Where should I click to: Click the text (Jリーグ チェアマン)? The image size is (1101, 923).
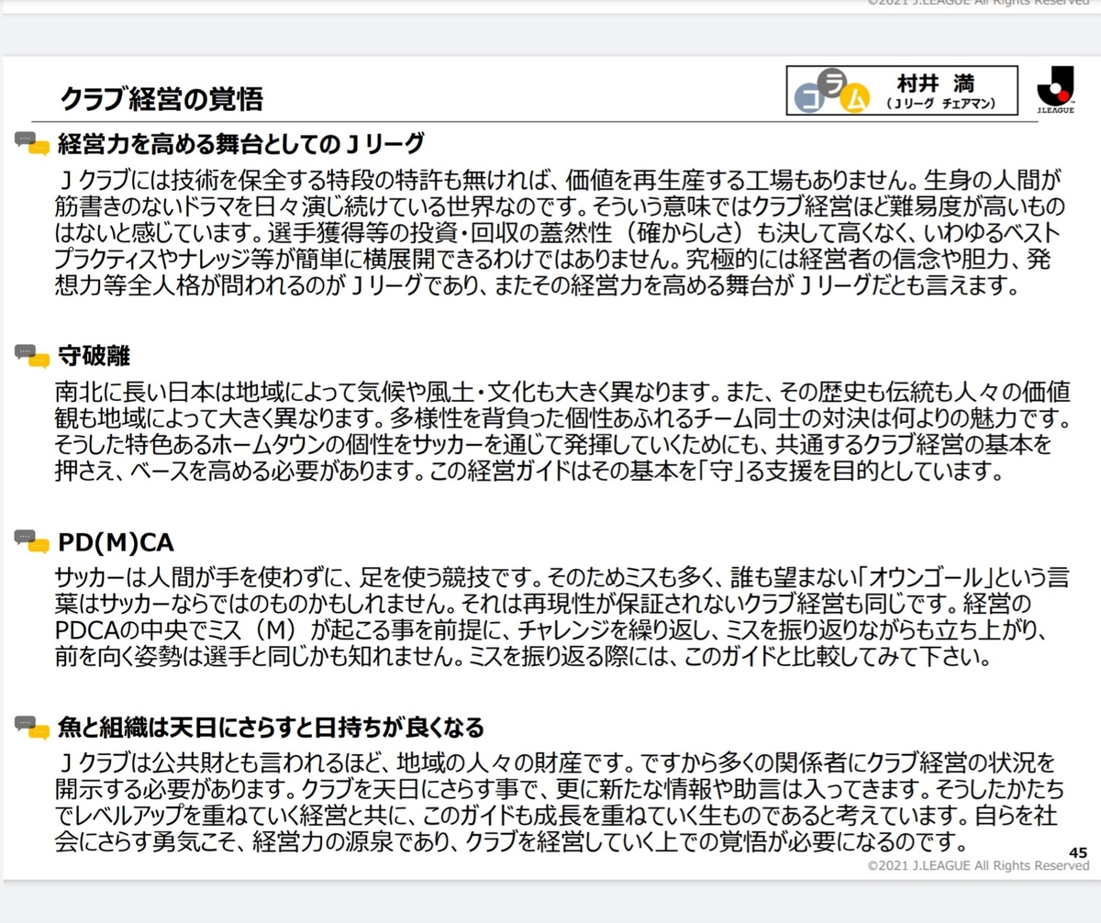(942, 105)
